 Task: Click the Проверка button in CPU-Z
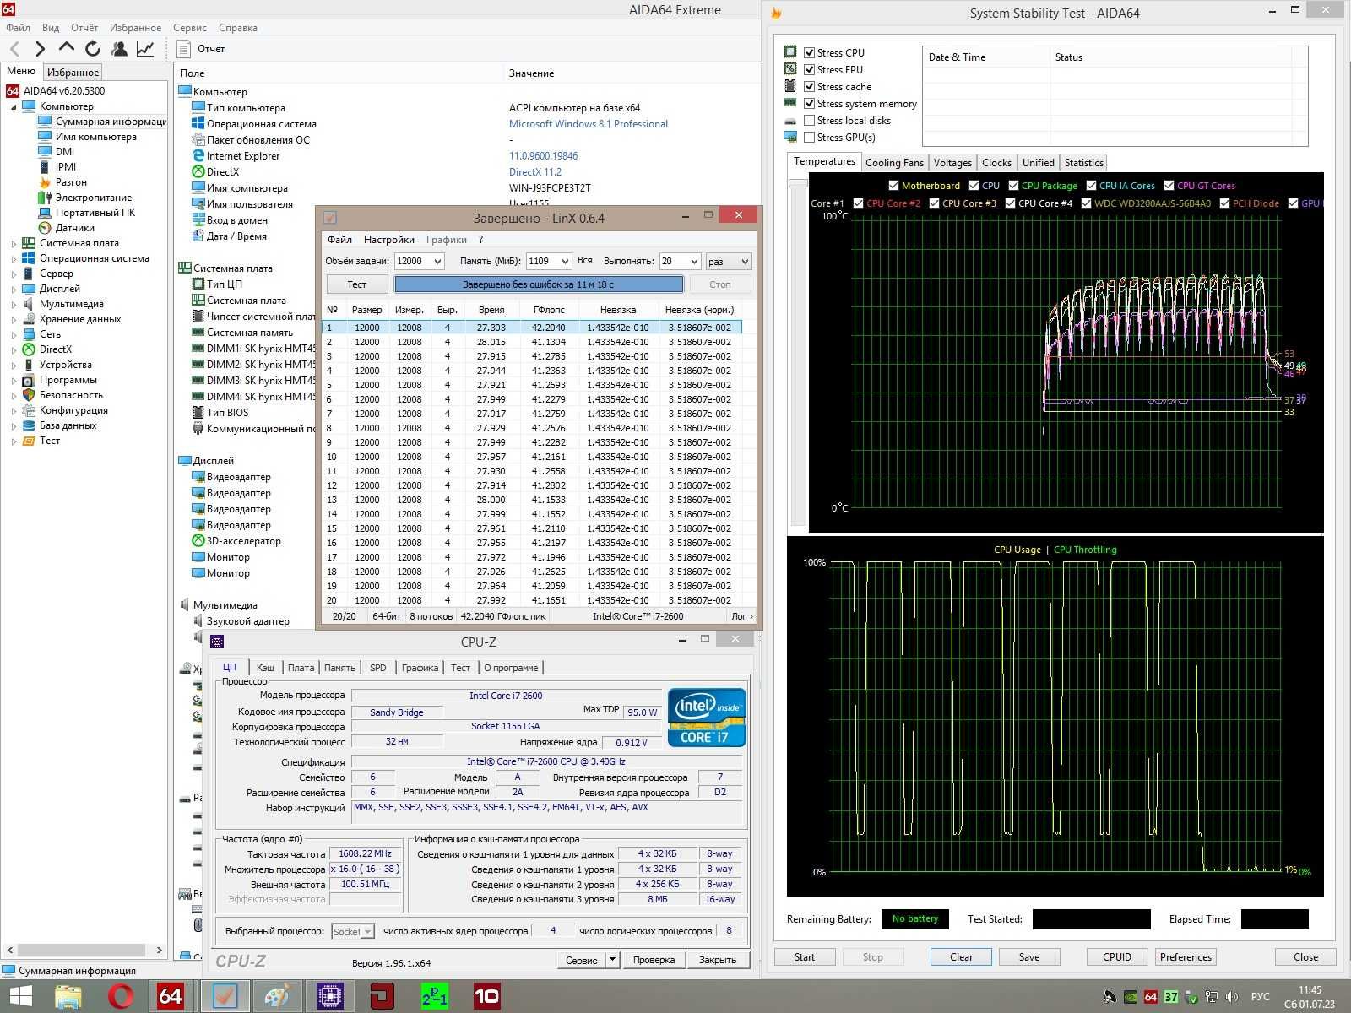[654, 960]
